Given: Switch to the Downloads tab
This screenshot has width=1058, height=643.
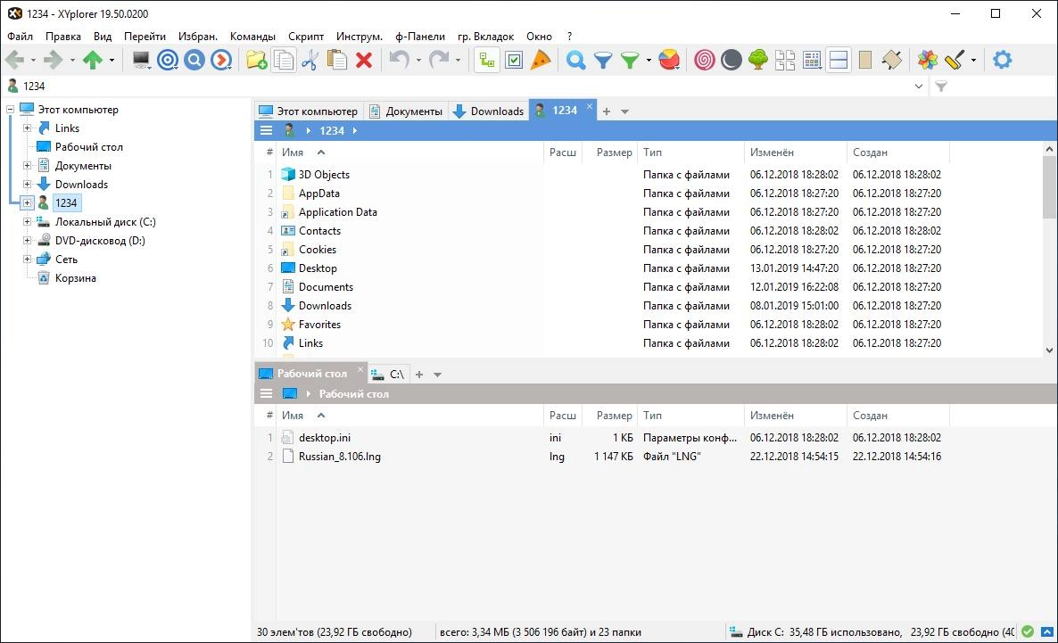Looking at the screenshot, I should click(x=489, y=111).
